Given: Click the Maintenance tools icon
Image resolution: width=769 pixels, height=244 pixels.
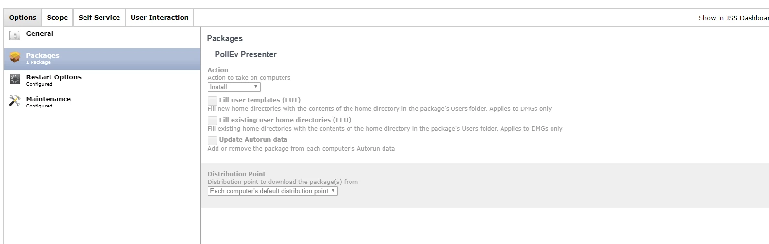Looking at the screenshot, I should (x=15, y=101).
